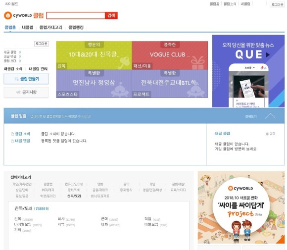Select the 생활/건강/여성 category

click(152, 190)
